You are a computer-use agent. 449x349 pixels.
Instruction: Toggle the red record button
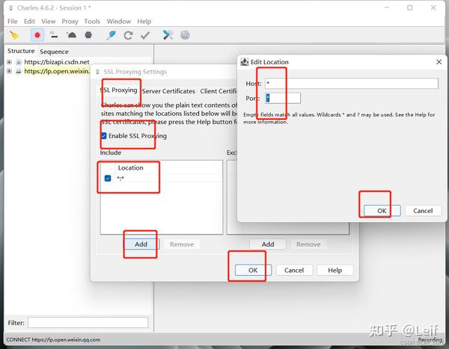(37, 35)
